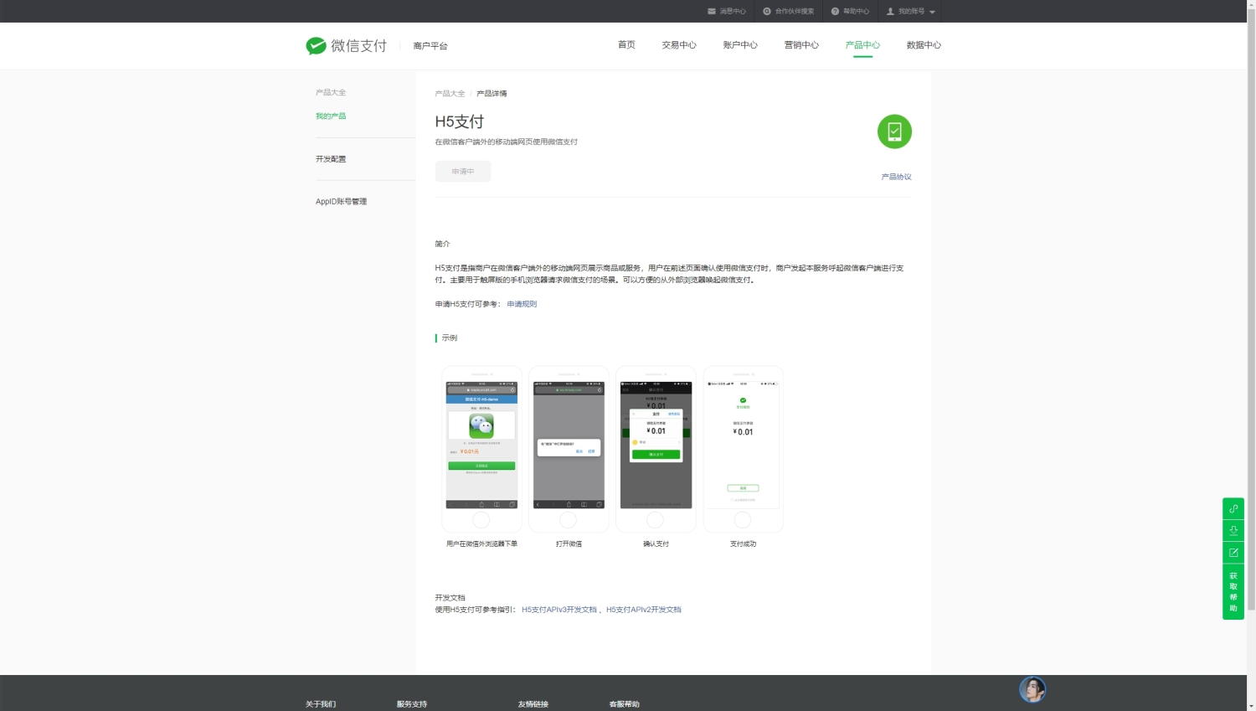Click the link icon in floating sidebar

1233,508
